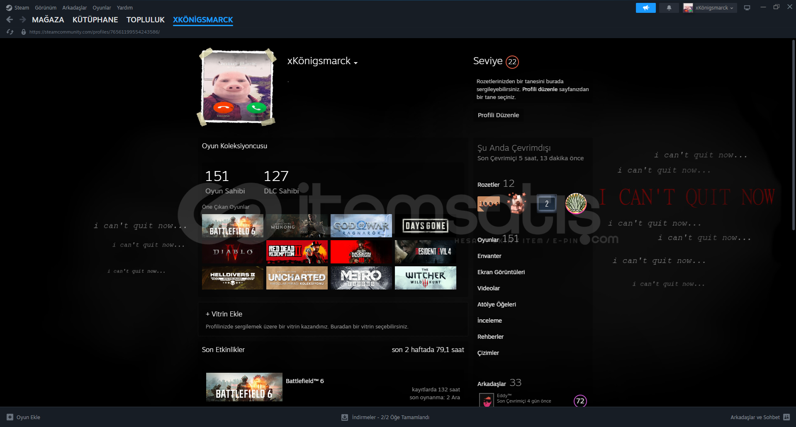Open the Rehberler link
This screenshot has width=796, height=427.
(491, 337)
